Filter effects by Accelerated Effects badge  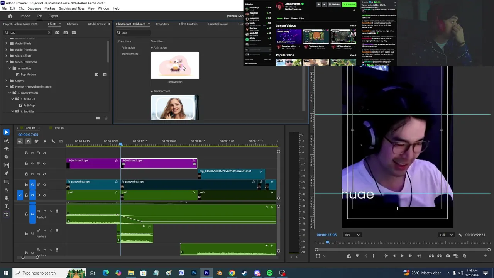pyautogui.click(x=57, y=32)
